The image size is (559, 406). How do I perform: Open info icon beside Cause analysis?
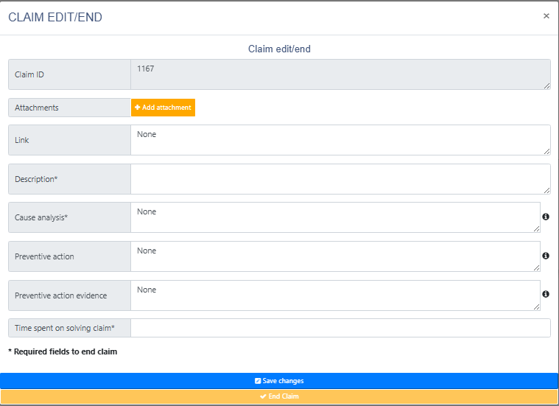click(546, 217)
